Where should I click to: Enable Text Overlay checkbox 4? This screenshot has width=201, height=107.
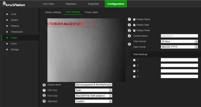[134, 77]
